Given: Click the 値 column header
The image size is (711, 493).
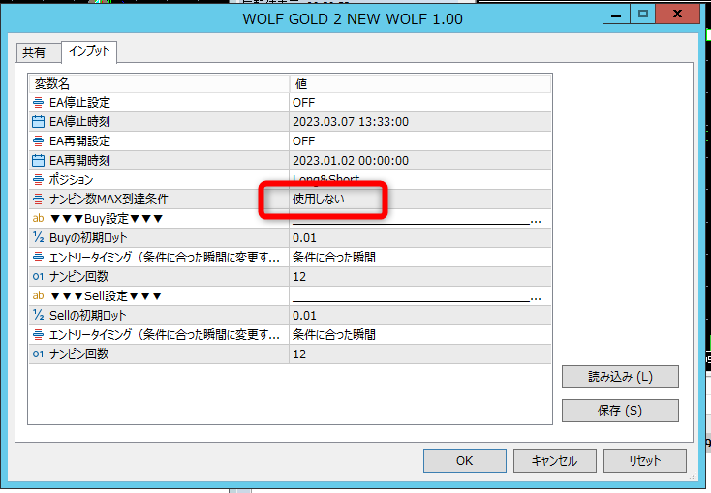Looking at the screenshot, I should click(419, 84).
